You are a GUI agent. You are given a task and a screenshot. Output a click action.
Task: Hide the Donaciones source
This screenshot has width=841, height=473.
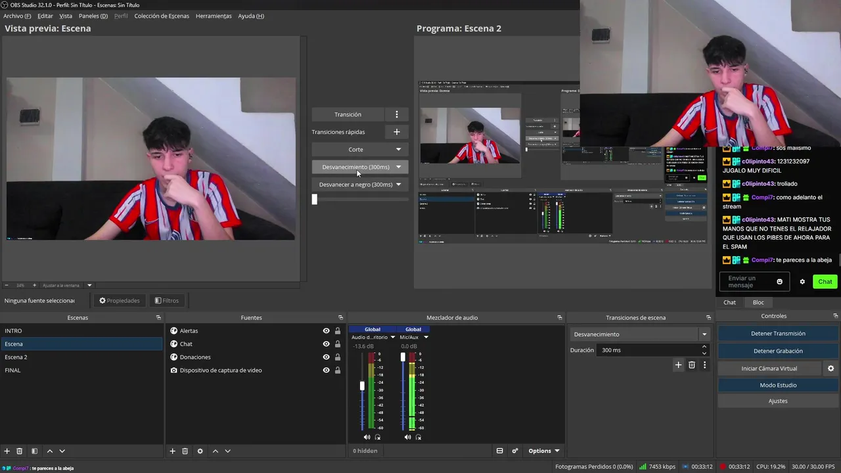point(326,357)
